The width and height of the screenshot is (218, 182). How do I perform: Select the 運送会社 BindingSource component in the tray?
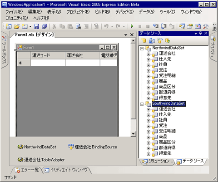pos(93,147)
